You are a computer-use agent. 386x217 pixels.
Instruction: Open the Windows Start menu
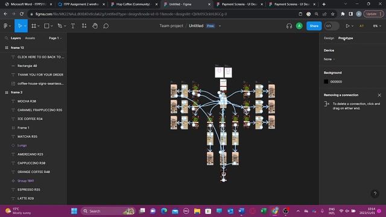tap(74, 211)
